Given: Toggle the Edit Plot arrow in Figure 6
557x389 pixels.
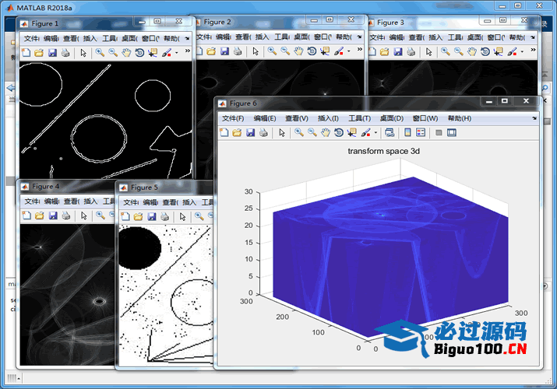Looking at the screenshot, I should coord(282,133).
